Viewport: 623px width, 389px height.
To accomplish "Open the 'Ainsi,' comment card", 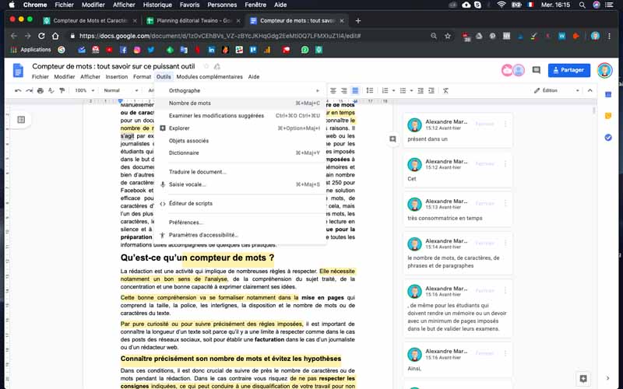I will pos(458,360).
